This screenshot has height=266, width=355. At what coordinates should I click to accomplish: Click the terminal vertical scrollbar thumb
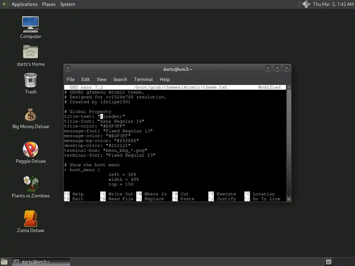tap(289, 143)
